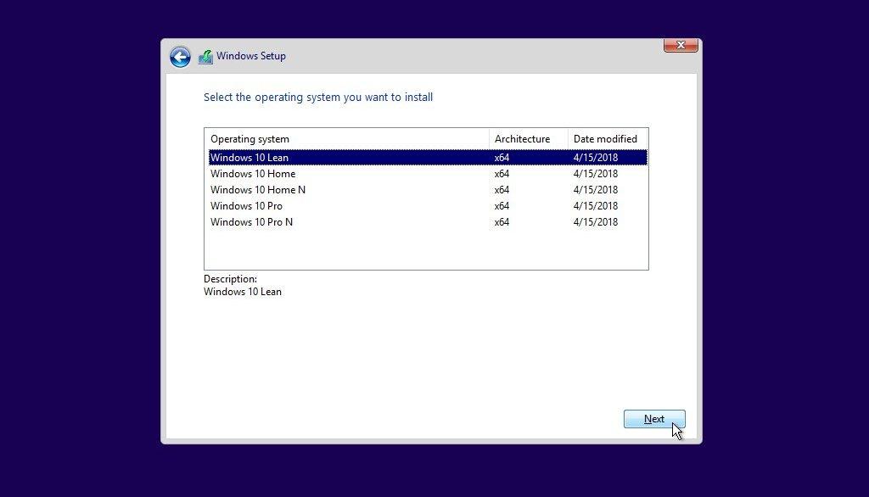Click 4/15/2018 date of Windows 10 Lean
The width and height of the screenshot is (869, 497).
tap(595, 158)
